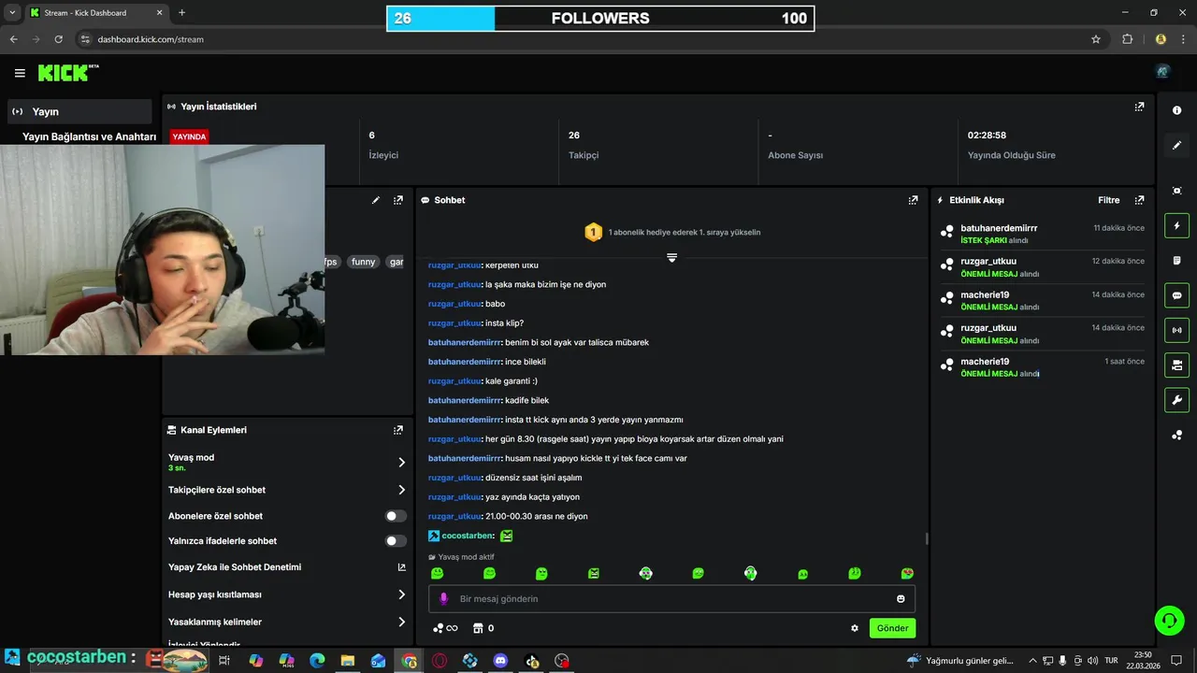Image resolution: width=1197 pixels, height=673 pixels.
Task: Edit stream info with the pencil beside tags
Action: coord(376,200)
